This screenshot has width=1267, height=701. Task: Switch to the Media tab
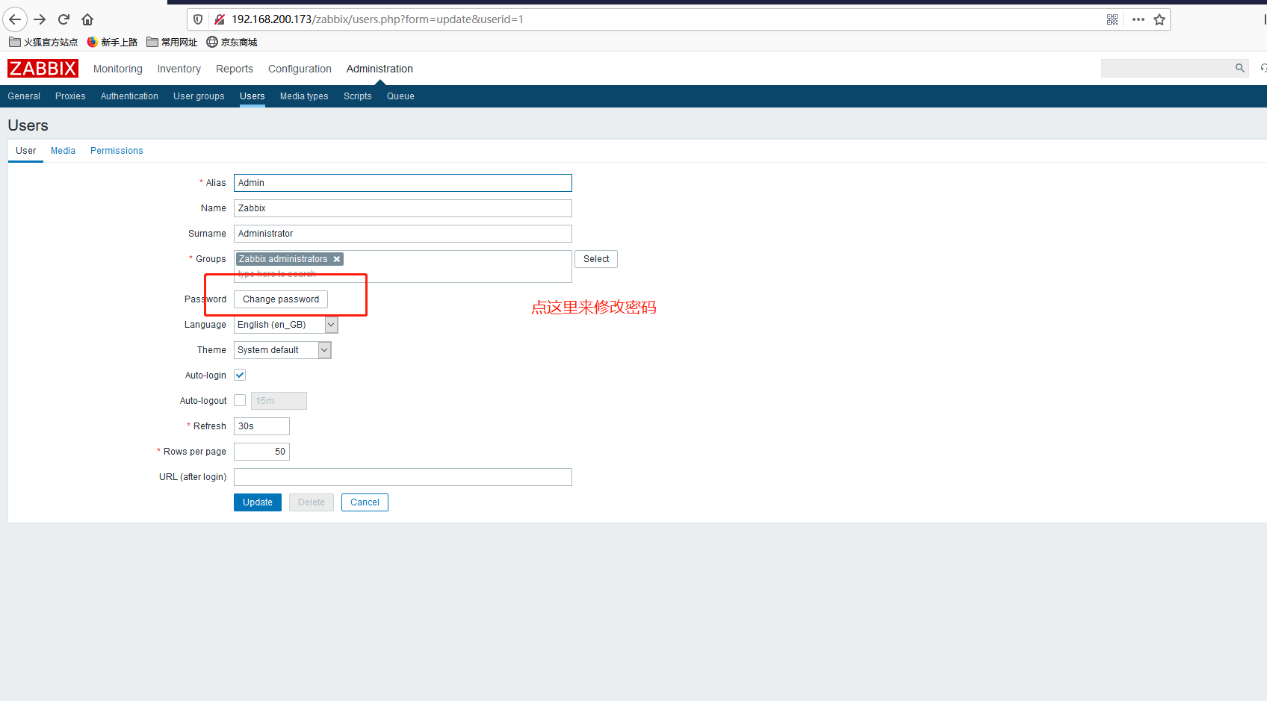(x=63, y=151)
